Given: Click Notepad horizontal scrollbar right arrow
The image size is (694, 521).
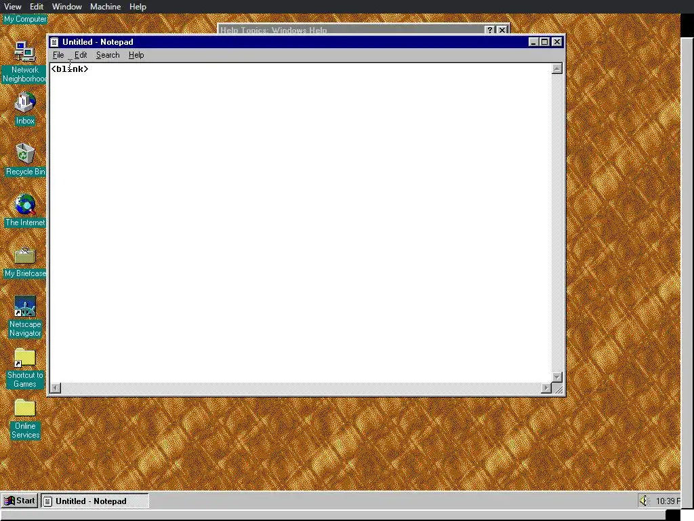Looking at the screenshot, I should (x=547, y=388).
